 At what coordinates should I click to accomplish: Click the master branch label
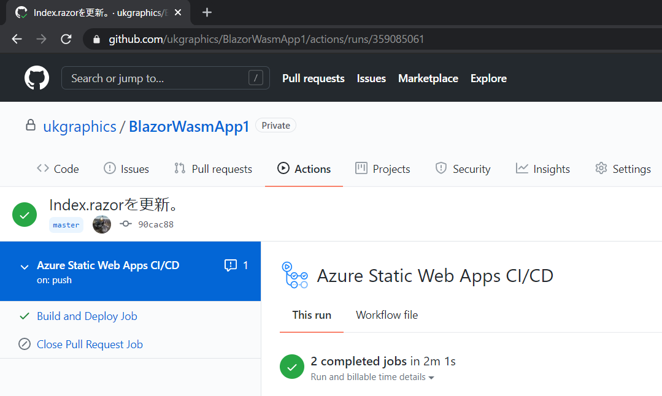click(x=66, y=225)
